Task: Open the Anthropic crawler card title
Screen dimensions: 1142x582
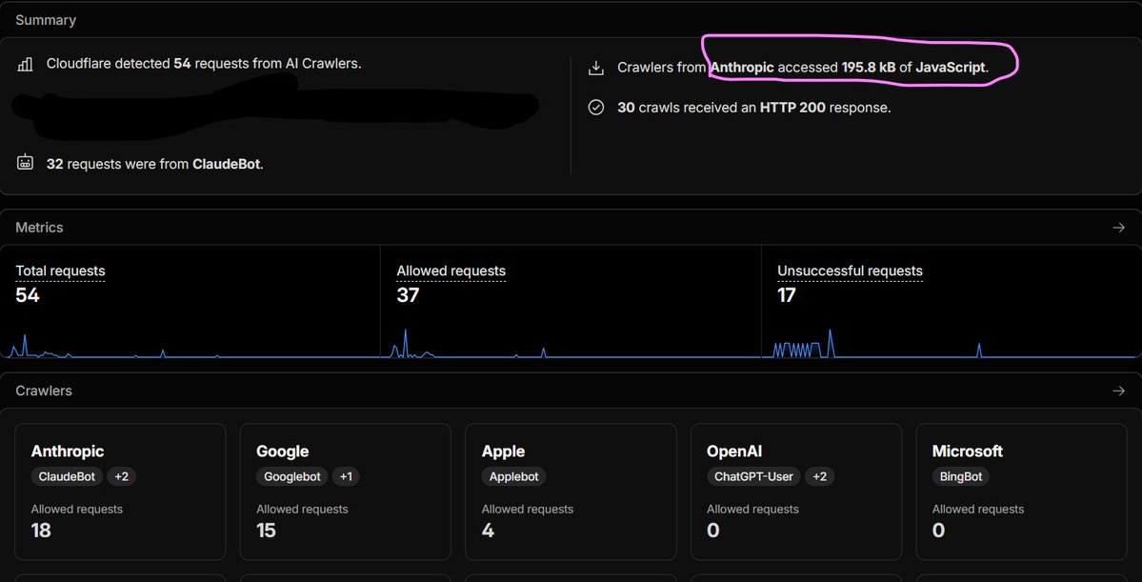Action: tap(68, 452)
